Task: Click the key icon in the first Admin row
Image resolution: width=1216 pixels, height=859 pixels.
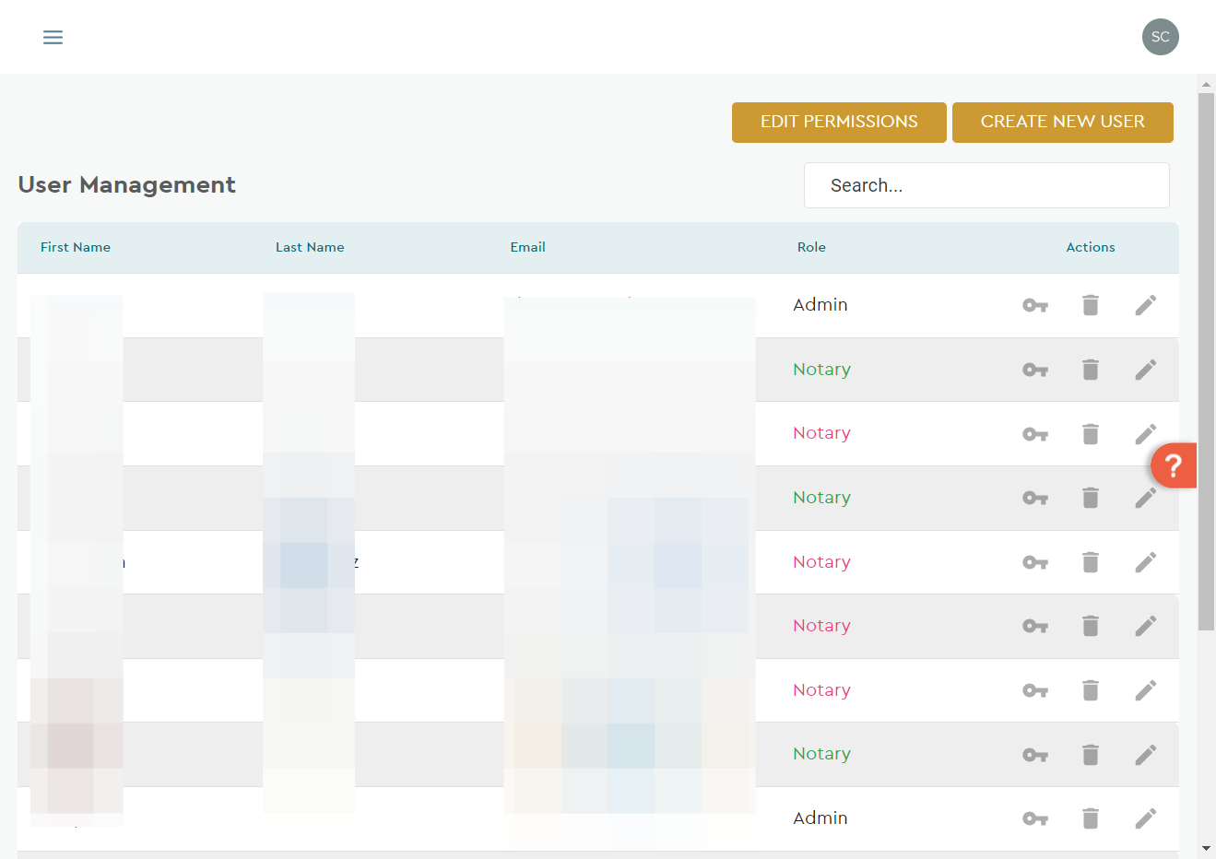Action: pyautogui.click(x=1035, y=305)
